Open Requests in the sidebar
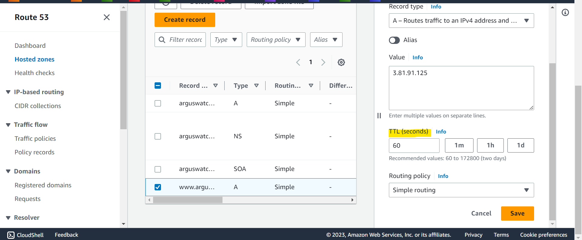The height and width of the screenshot is (240, 582). click(x=28, y=199)
